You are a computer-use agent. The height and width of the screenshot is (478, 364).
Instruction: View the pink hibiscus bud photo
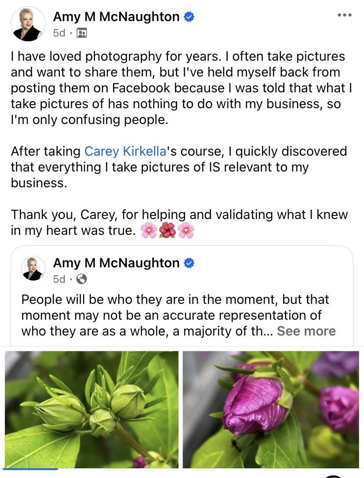click(x=271, y=409)
